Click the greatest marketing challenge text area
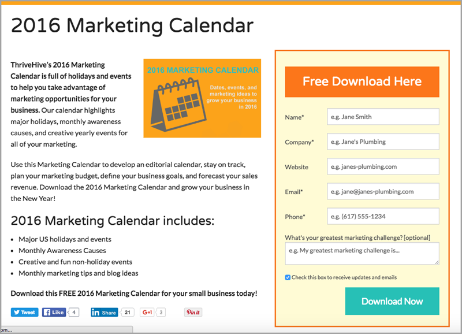The width and height of the screenshot is (462, 334). (362, 254)
